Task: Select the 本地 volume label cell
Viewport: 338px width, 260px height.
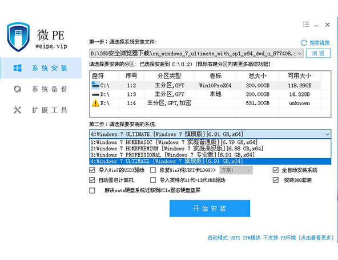Action: (x=216, y=94)
